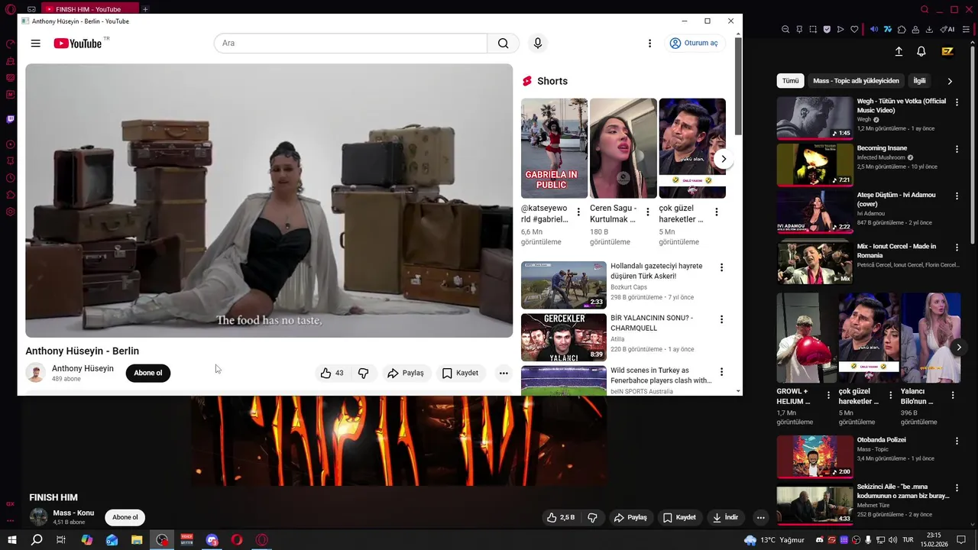Dislike the FINISH HIM video in background window
Screen dimensions: 978x550
(x=592, y=517)
